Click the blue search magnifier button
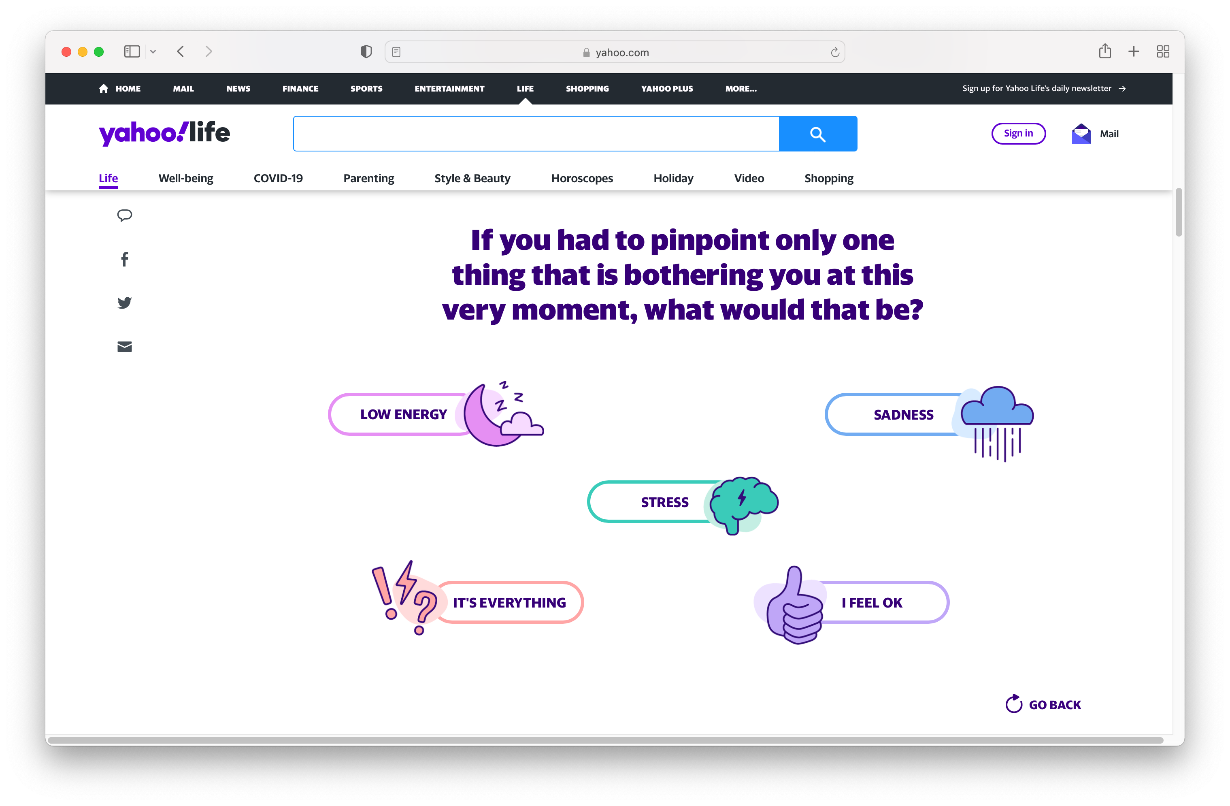Viewport: 1230px width, 806px height. click(817, 134)
